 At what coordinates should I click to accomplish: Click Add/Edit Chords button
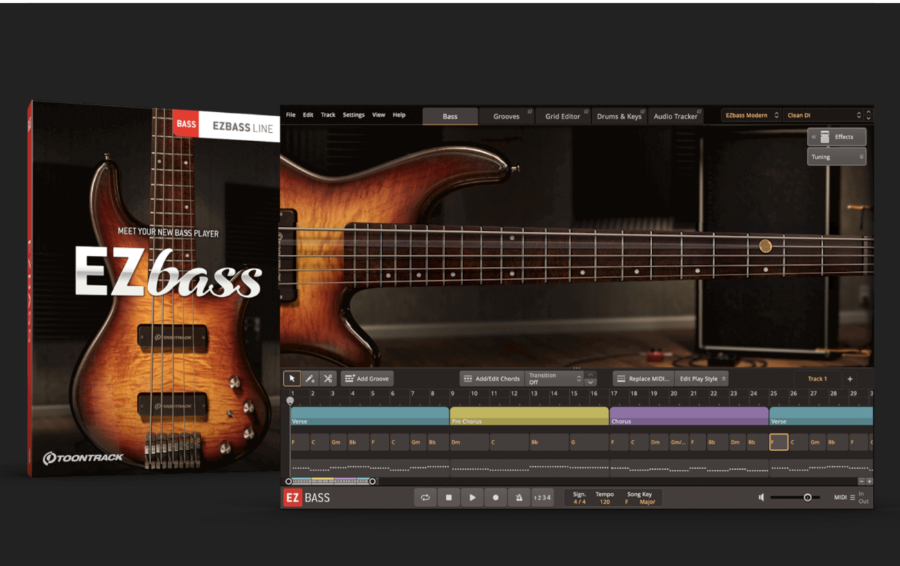click(492, 378)
